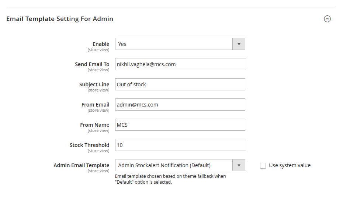
Task: Click the Send Email To input field
Action: pos(180,64)
